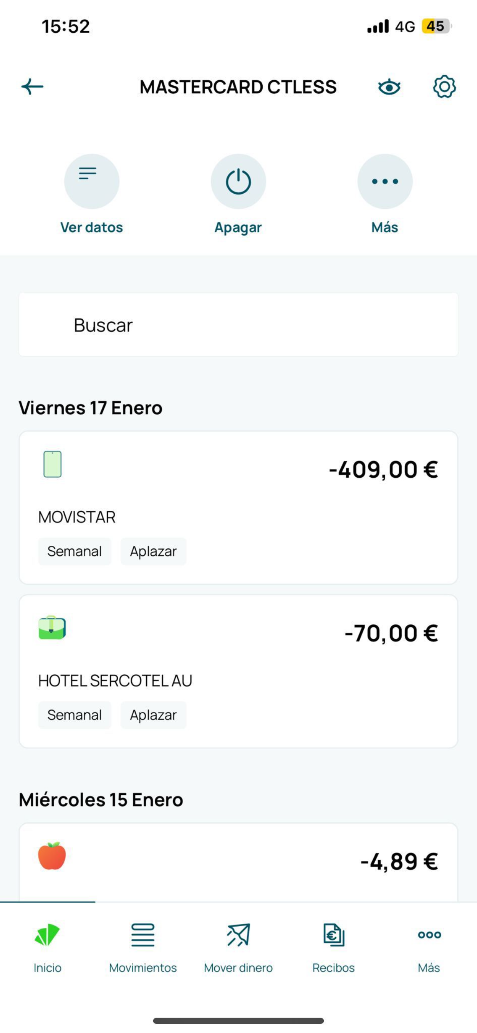
Task: Tap the Buscar search field
Action: [238, 324]
